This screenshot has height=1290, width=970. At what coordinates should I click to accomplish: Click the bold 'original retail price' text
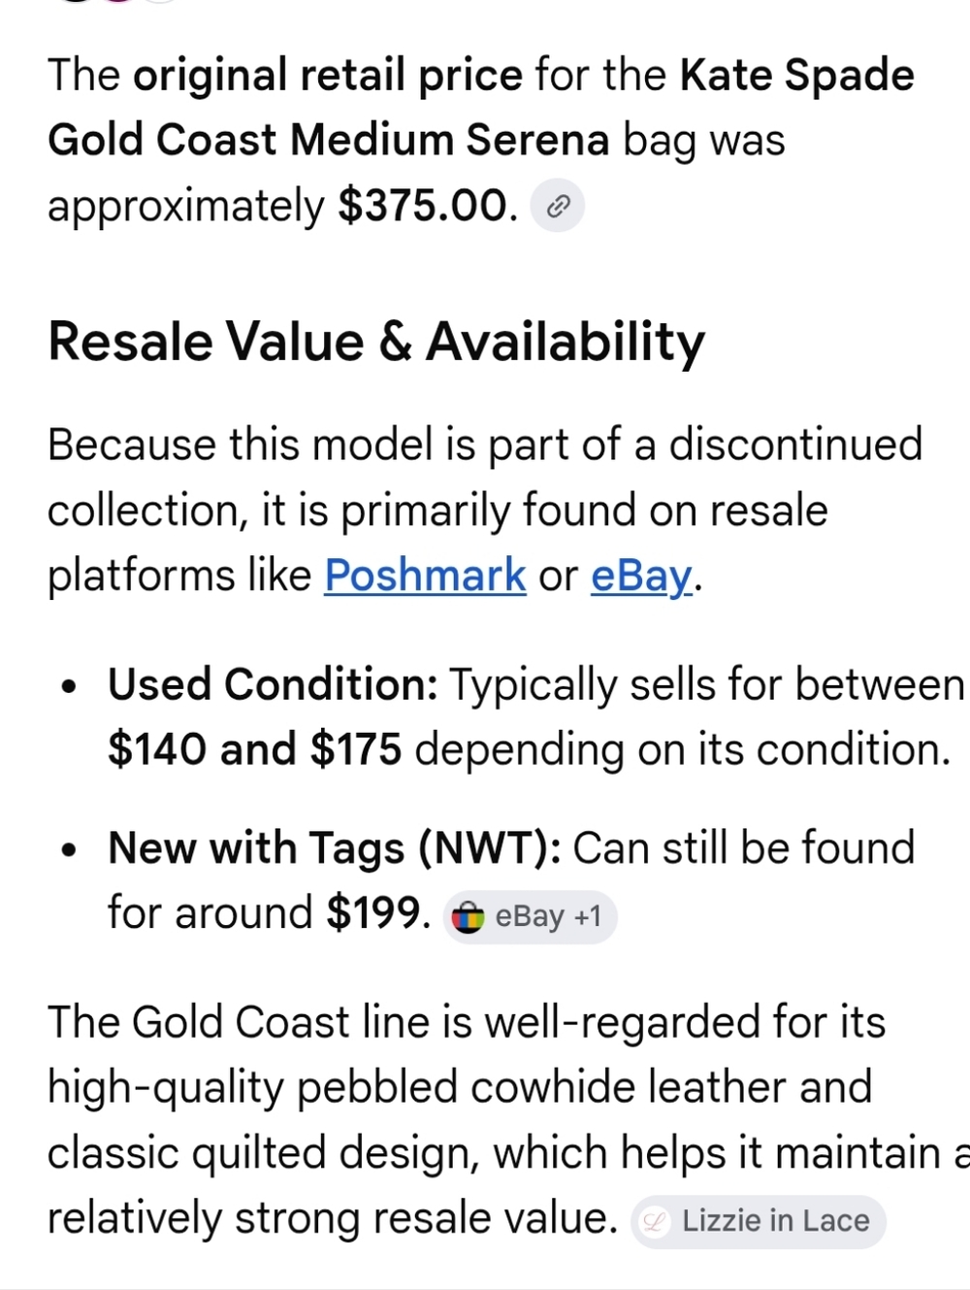pos(328,76)
